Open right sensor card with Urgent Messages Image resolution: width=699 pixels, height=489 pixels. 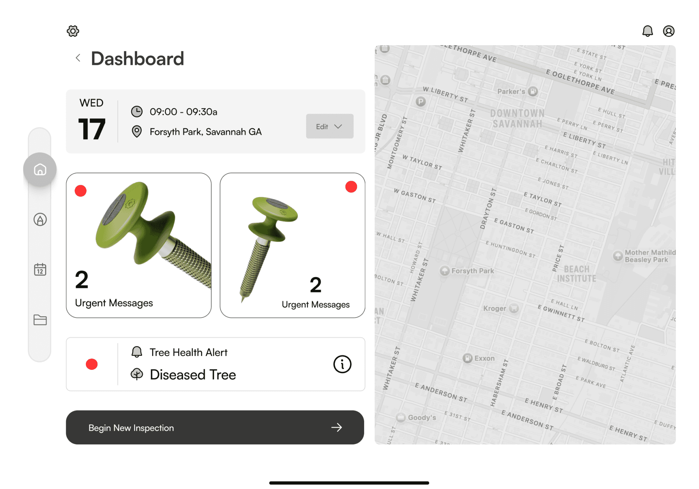pyautogui.click(x=292, y=245)
